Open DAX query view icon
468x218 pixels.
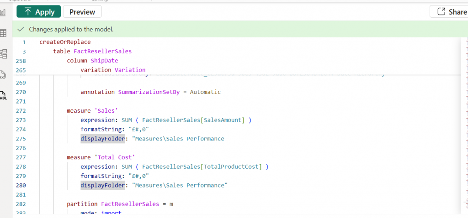[x=3, y=75]
